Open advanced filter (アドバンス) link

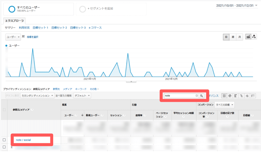click(x=213, y=96)
